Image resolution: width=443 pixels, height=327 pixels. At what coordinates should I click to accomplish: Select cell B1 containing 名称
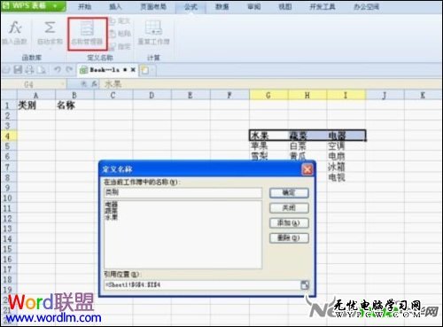74,105
